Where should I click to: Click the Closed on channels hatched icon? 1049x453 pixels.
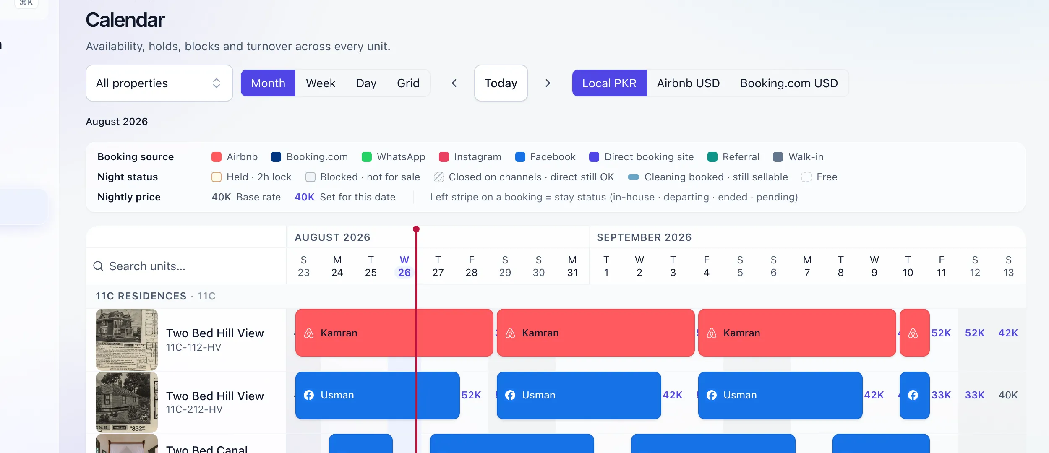(x=438, y=177)
